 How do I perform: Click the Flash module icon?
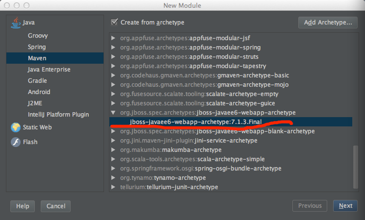point(16,142)
